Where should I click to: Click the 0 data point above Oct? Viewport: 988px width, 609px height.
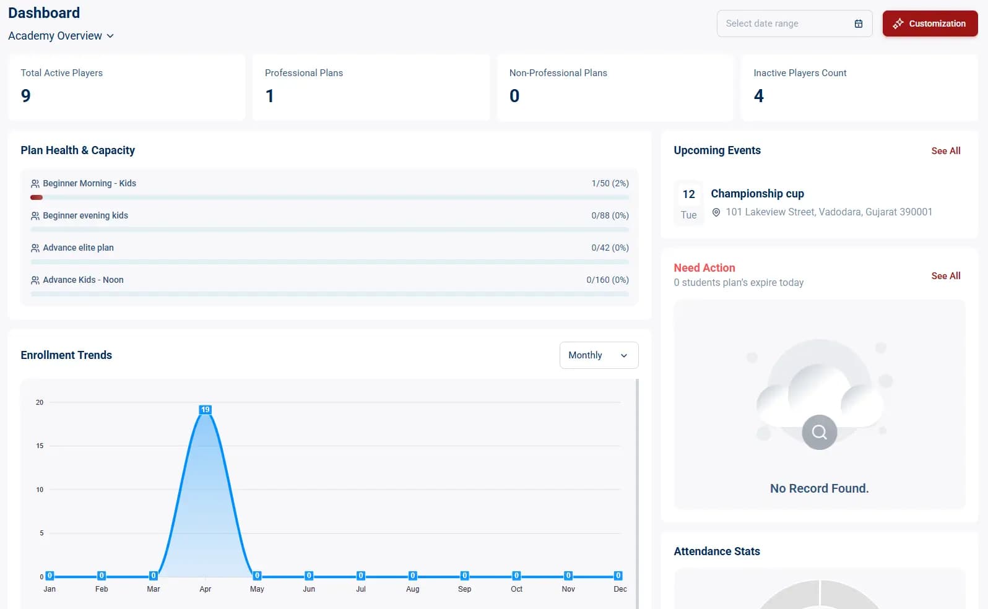(517, 576)
